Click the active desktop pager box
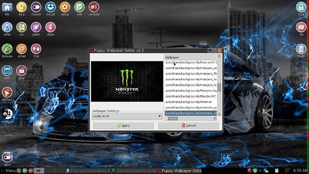The width and height of the screenshot is (309, 174). (x=39, y=171)
